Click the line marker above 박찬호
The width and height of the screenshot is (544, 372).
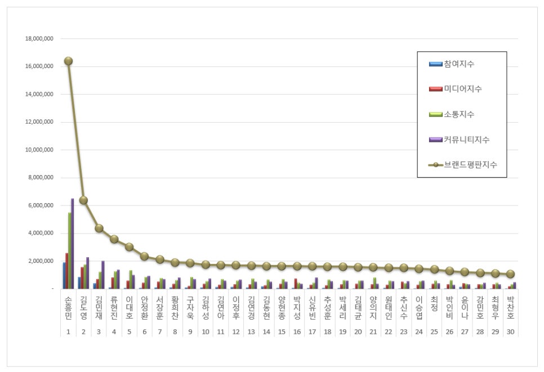(510, 274)
